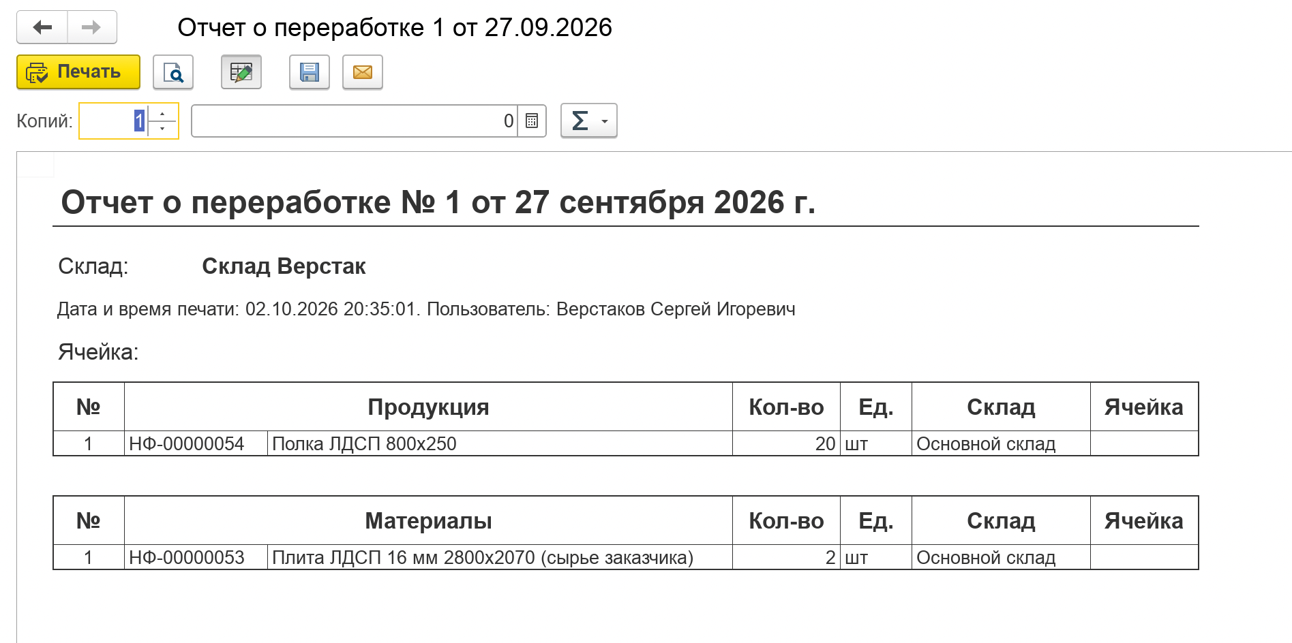This screenshot has height=643, width=1292.
Task: Decrease copies with the down stepper arrow
Action: 162,129
